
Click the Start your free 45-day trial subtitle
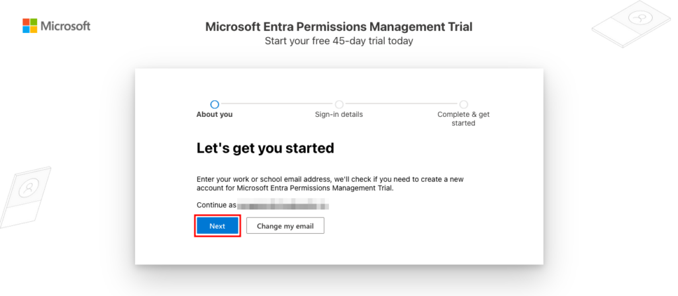point(339,41)
